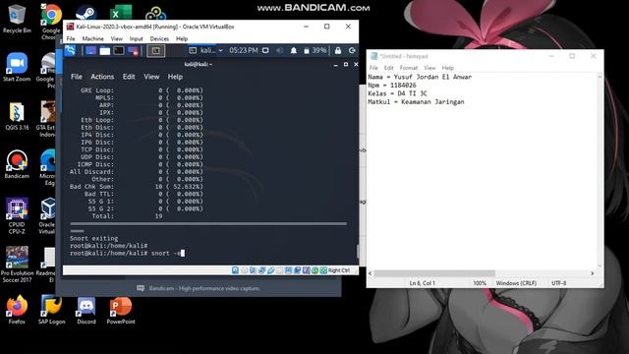This screenshot has width=629, height=354.
Task: Open the terminal Help menu
Action: 175,77
